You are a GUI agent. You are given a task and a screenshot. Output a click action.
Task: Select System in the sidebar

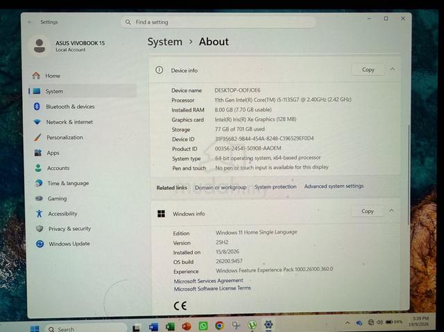[x=82, y=91]
